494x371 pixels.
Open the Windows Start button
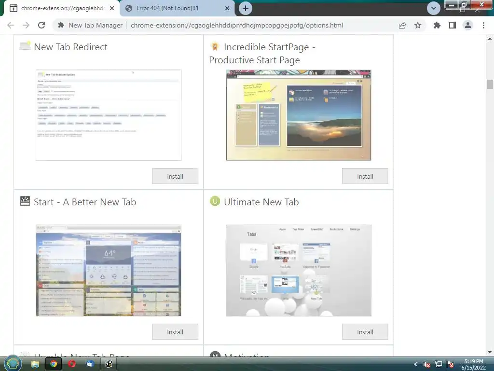pyautogui.click(x=13, y=363)
